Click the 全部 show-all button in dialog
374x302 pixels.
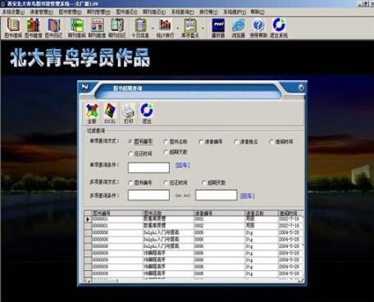point(92,113)
